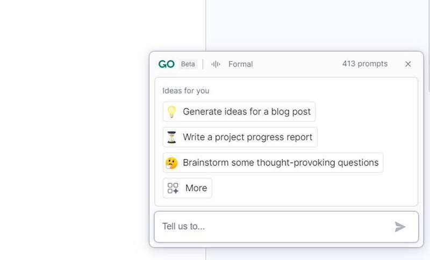This screenshot has width=430, height=260.
Task: Click the thinking face emoji icon
Action: [171, 162]
